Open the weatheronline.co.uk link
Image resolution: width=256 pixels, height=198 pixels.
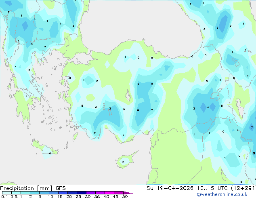pos(222,194)
